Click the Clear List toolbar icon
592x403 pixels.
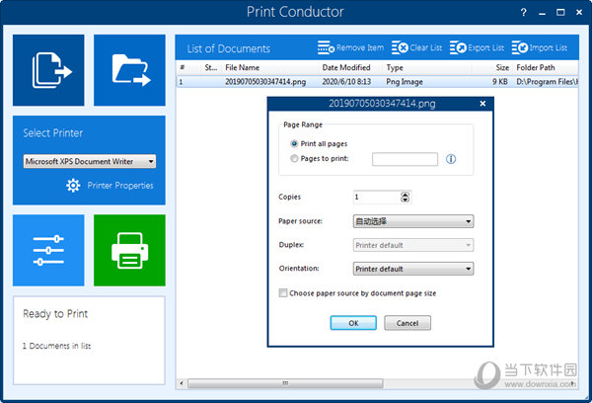(400, 48)
